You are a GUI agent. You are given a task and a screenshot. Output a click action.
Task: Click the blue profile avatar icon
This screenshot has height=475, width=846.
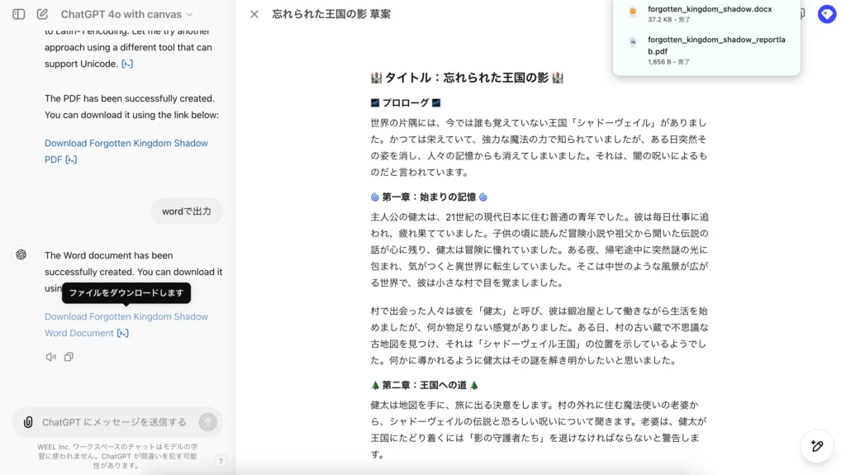[826, 14]
